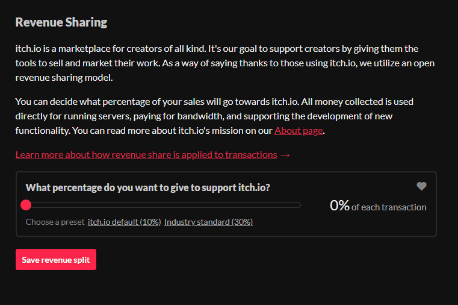Open Learn more about revenue share link
Viewport: 458px width, 305px height.
click(146, 155)
